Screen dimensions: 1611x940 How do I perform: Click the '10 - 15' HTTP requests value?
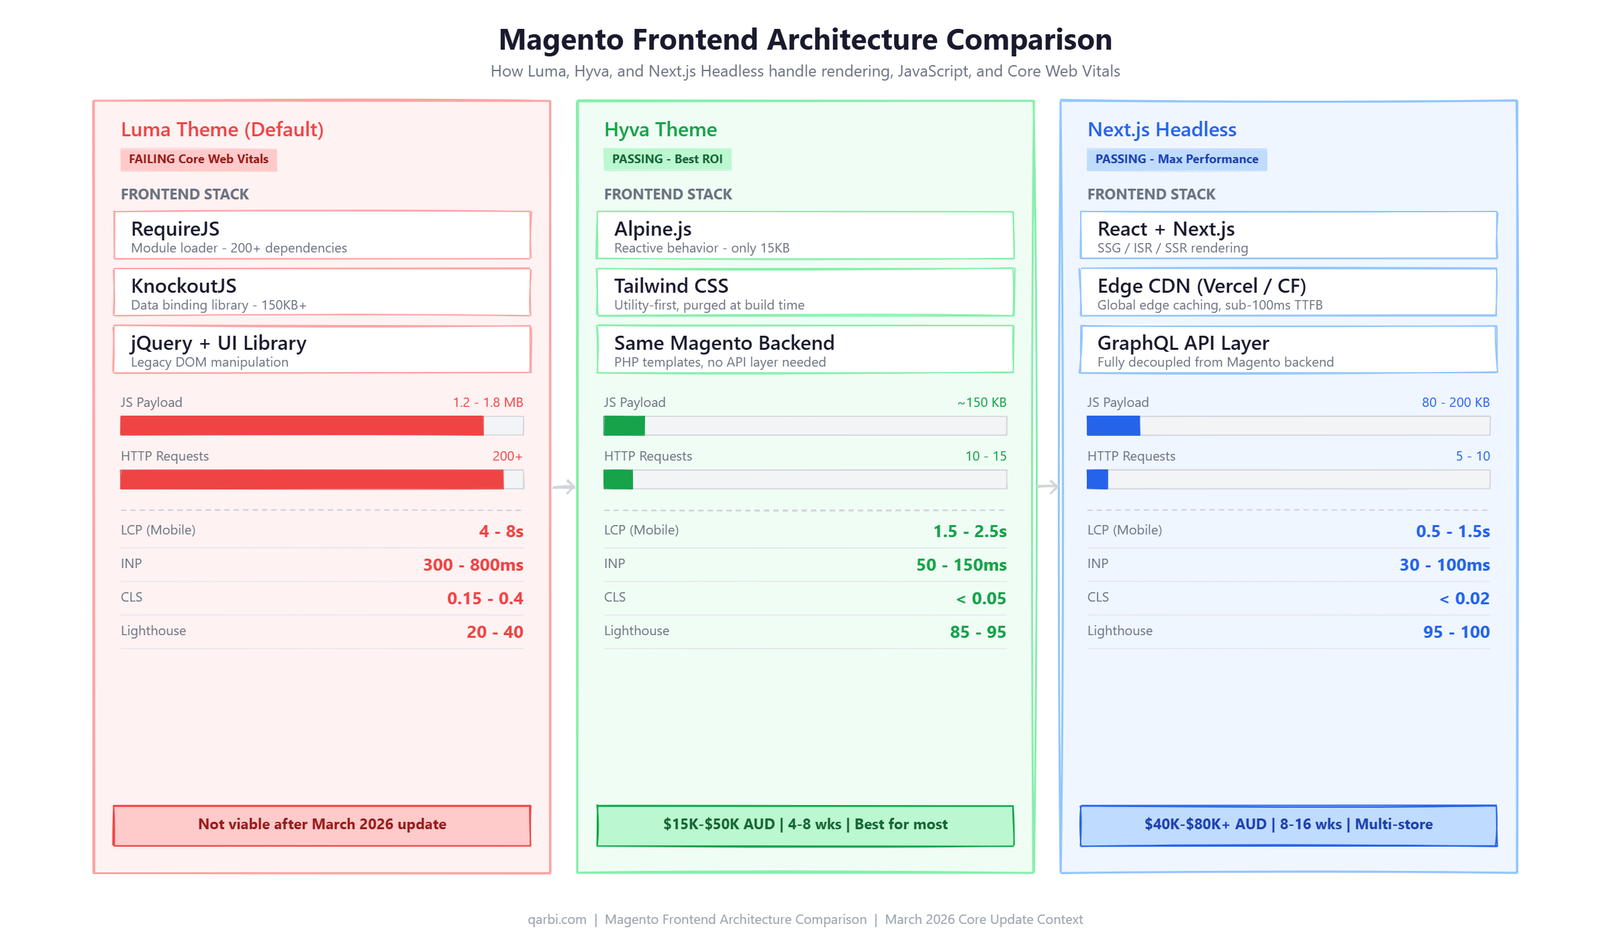[x=986, y=456]
